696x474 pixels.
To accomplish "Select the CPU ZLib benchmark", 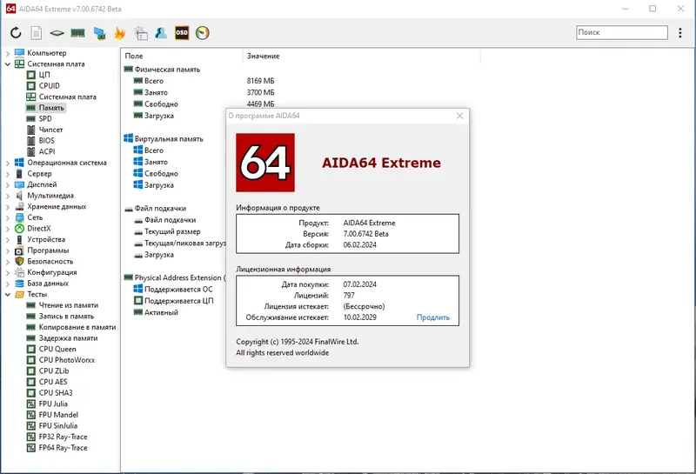I will pos(54,371).
